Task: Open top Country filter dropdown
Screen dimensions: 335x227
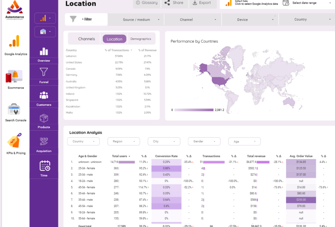Action: click(307, 19)
